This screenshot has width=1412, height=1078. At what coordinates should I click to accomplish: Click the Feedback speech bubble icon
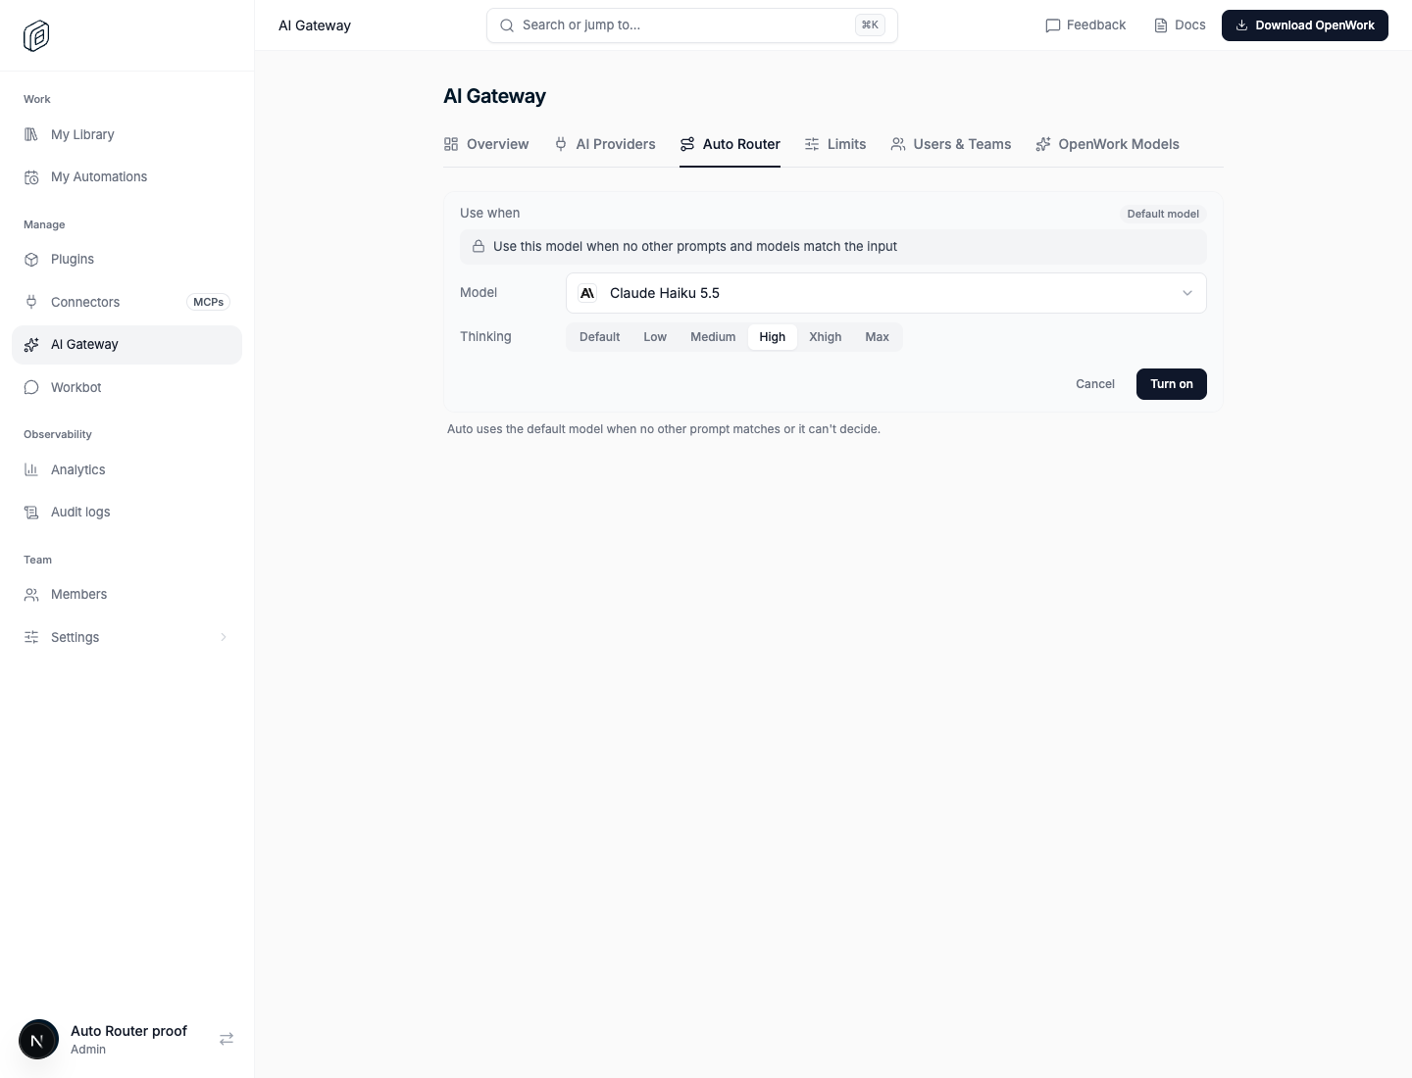[x=1053, y=25]
